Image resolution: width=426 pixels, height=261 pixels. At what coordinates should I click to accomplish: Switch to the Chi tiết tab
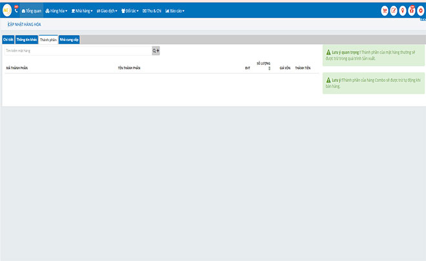point(8,39)
